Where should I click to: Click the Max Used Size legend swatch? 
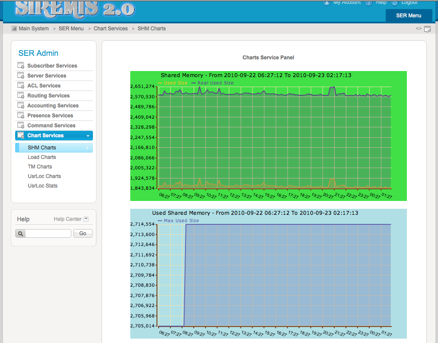pyautogui.click(x=160, y=221)
